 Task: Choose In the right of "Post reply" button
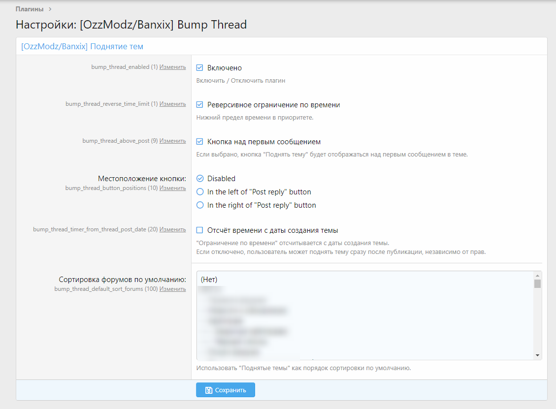[200, 205]
